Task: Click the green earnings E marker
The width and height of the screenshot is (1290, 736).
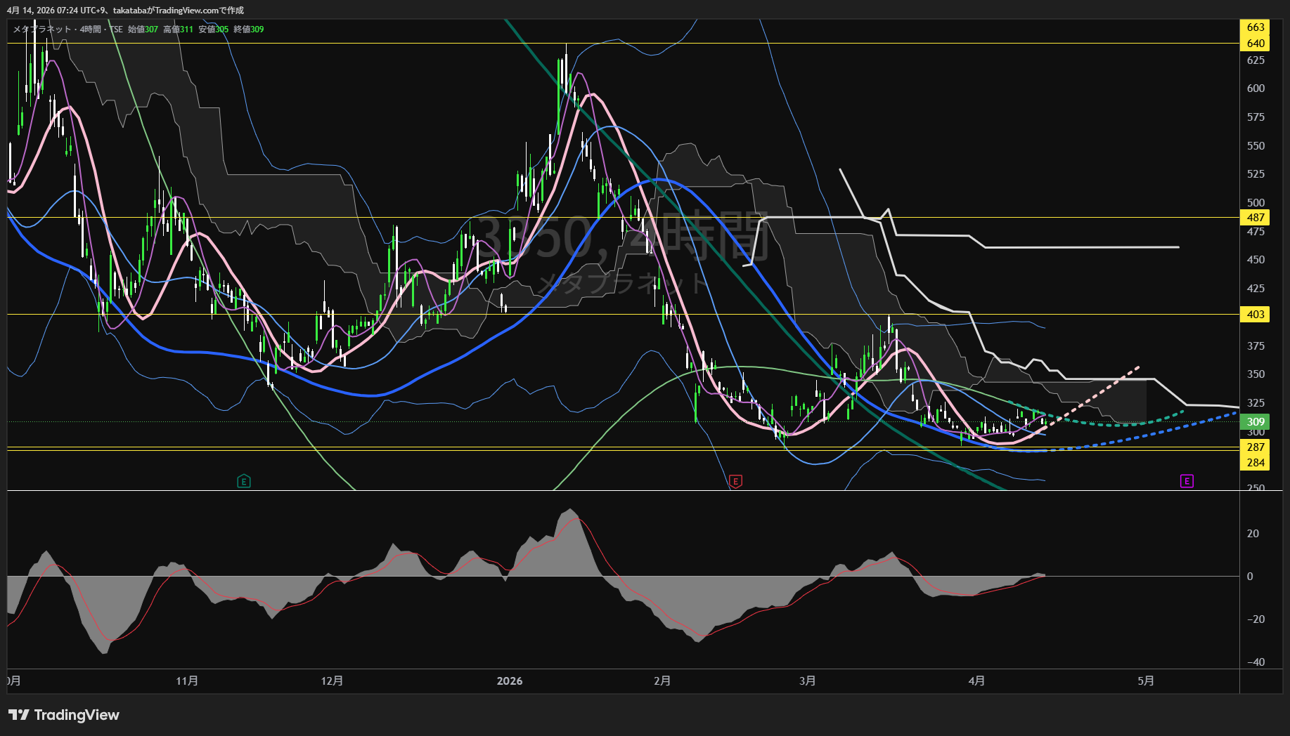Action: point(244,481)
